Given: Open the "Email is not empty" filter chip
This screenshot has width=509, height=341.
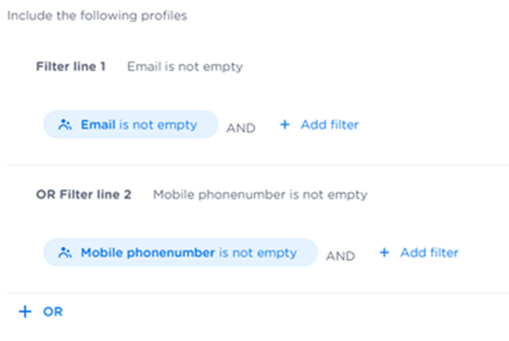Looking at the screenshot, I should click(130, 126).
